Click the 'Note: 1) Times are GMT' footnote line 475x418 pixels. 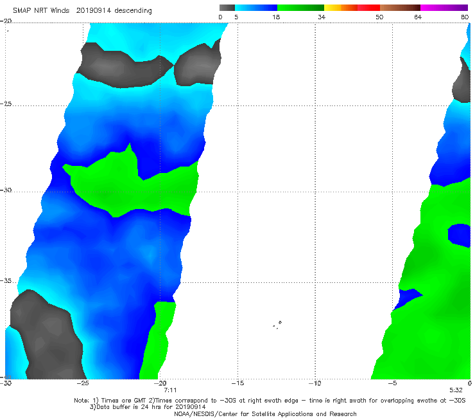(270, 401)
